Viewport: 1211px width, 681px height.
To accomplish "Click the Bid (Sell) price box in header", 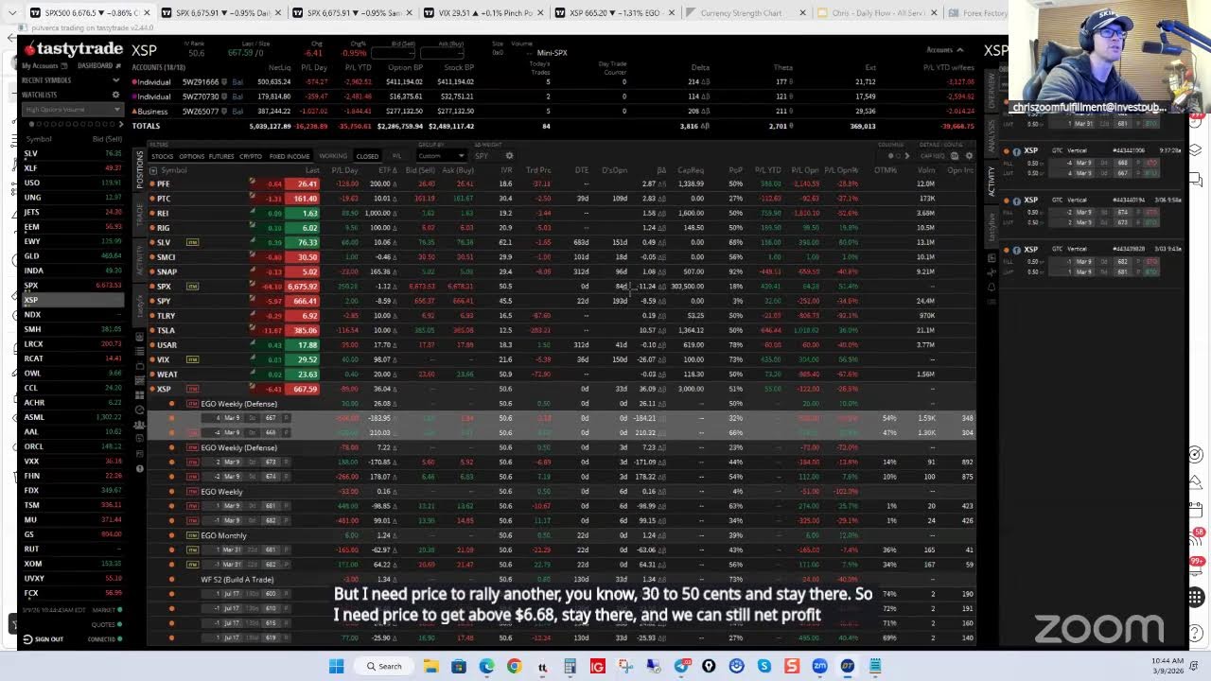I will coord(395,53).
